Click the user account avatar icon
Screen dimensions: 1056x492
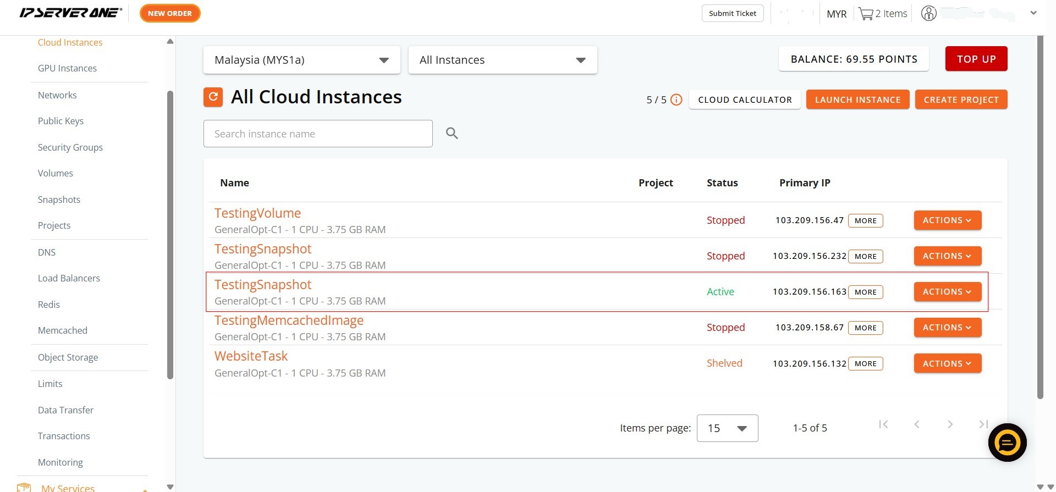tap(928, 14)
